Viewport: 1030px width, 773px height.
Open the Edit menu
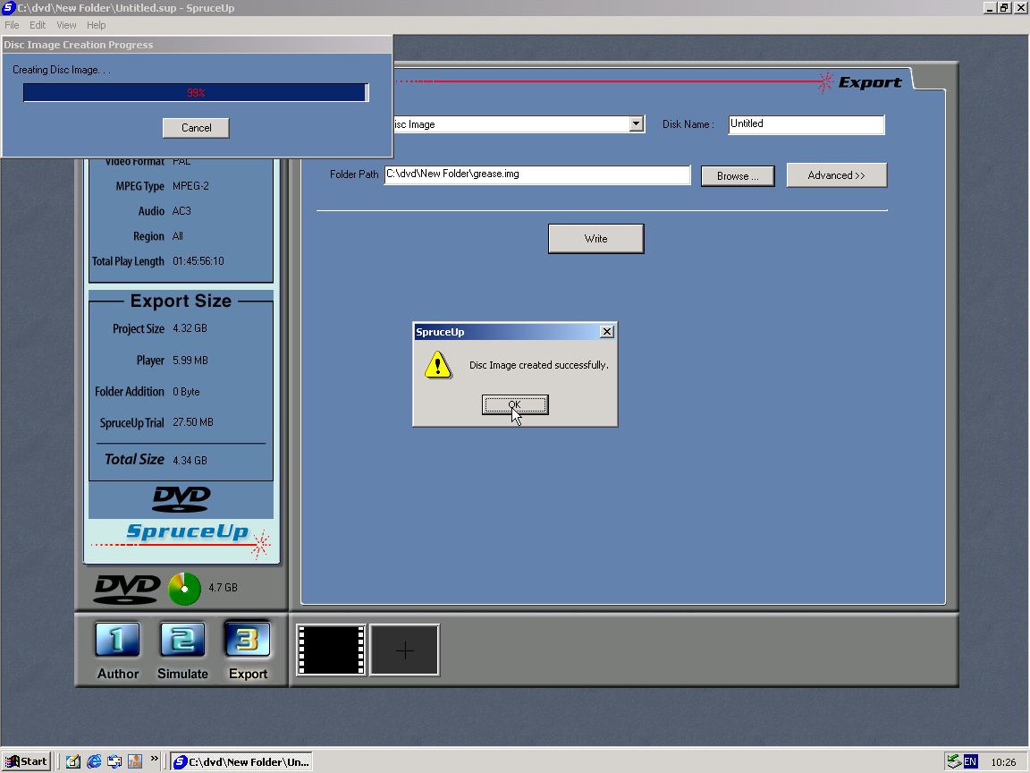pyautogui.click(x=38, y=25)
